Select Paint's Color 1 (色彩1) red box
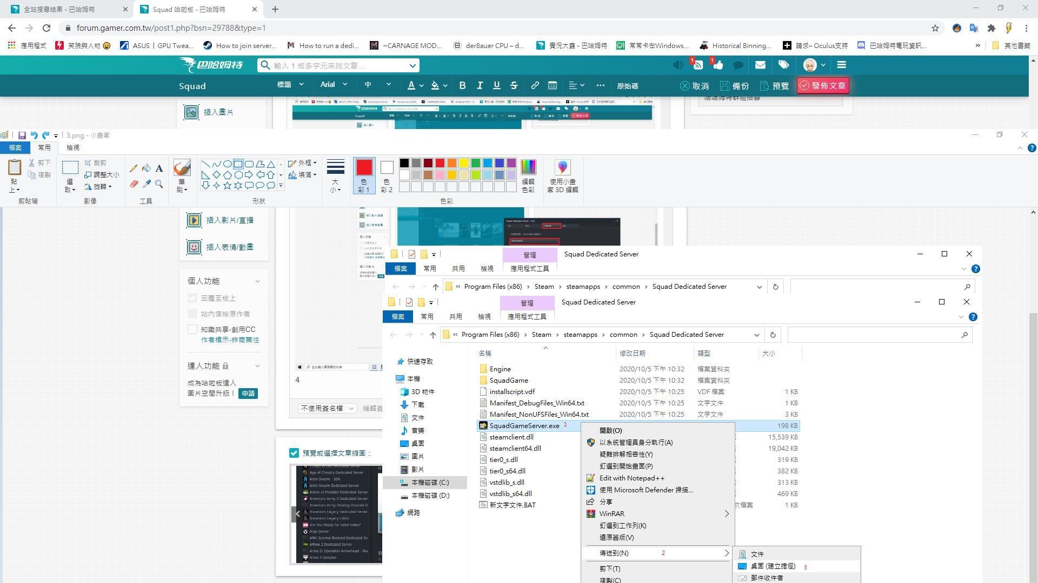Viewport: 1038px width, 583px height. coord(364,175)
